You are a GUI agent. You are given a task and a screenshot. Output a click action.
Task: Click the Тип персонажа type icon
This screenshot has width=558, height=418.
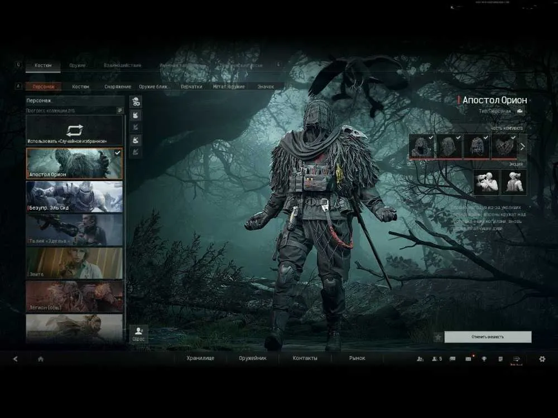520,111
